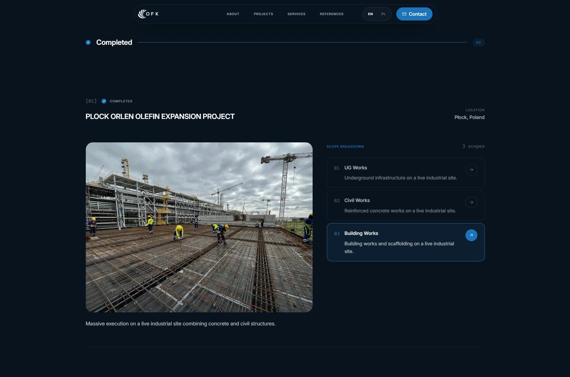
Task: Click the 'Massive execution on a live industrial site' caption
Action: click(x=180, y=324)
